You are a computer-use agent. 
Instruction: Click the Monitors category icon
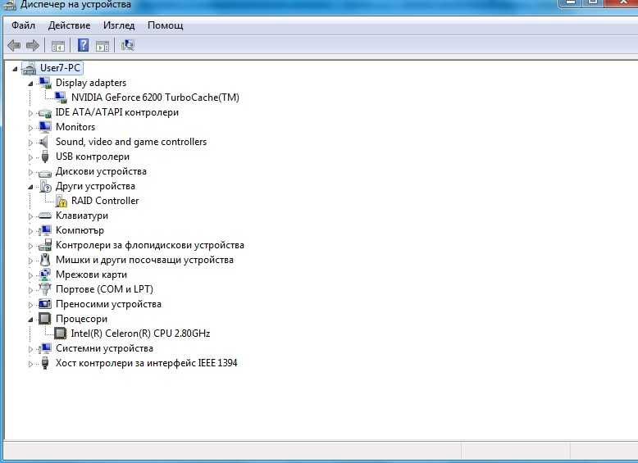coord(45,127)
